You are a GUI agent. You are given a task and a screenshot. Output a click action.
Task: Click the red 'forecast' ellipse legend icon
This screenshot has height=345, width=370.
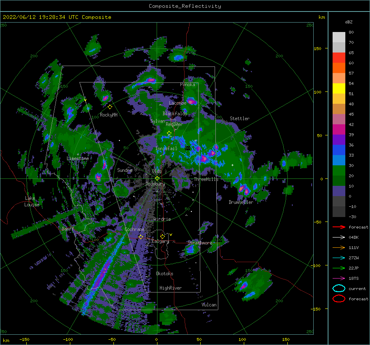(339, 299)
